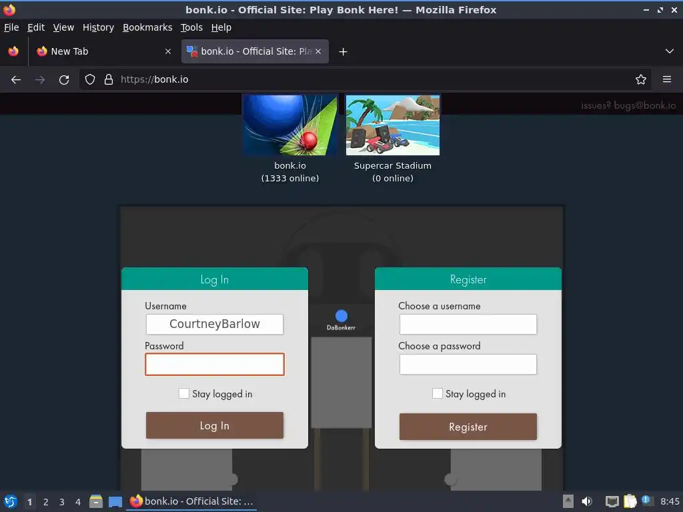Screen dimensions: 683x512
Task: Select the bonk.io tab
Action: [255, 51]
